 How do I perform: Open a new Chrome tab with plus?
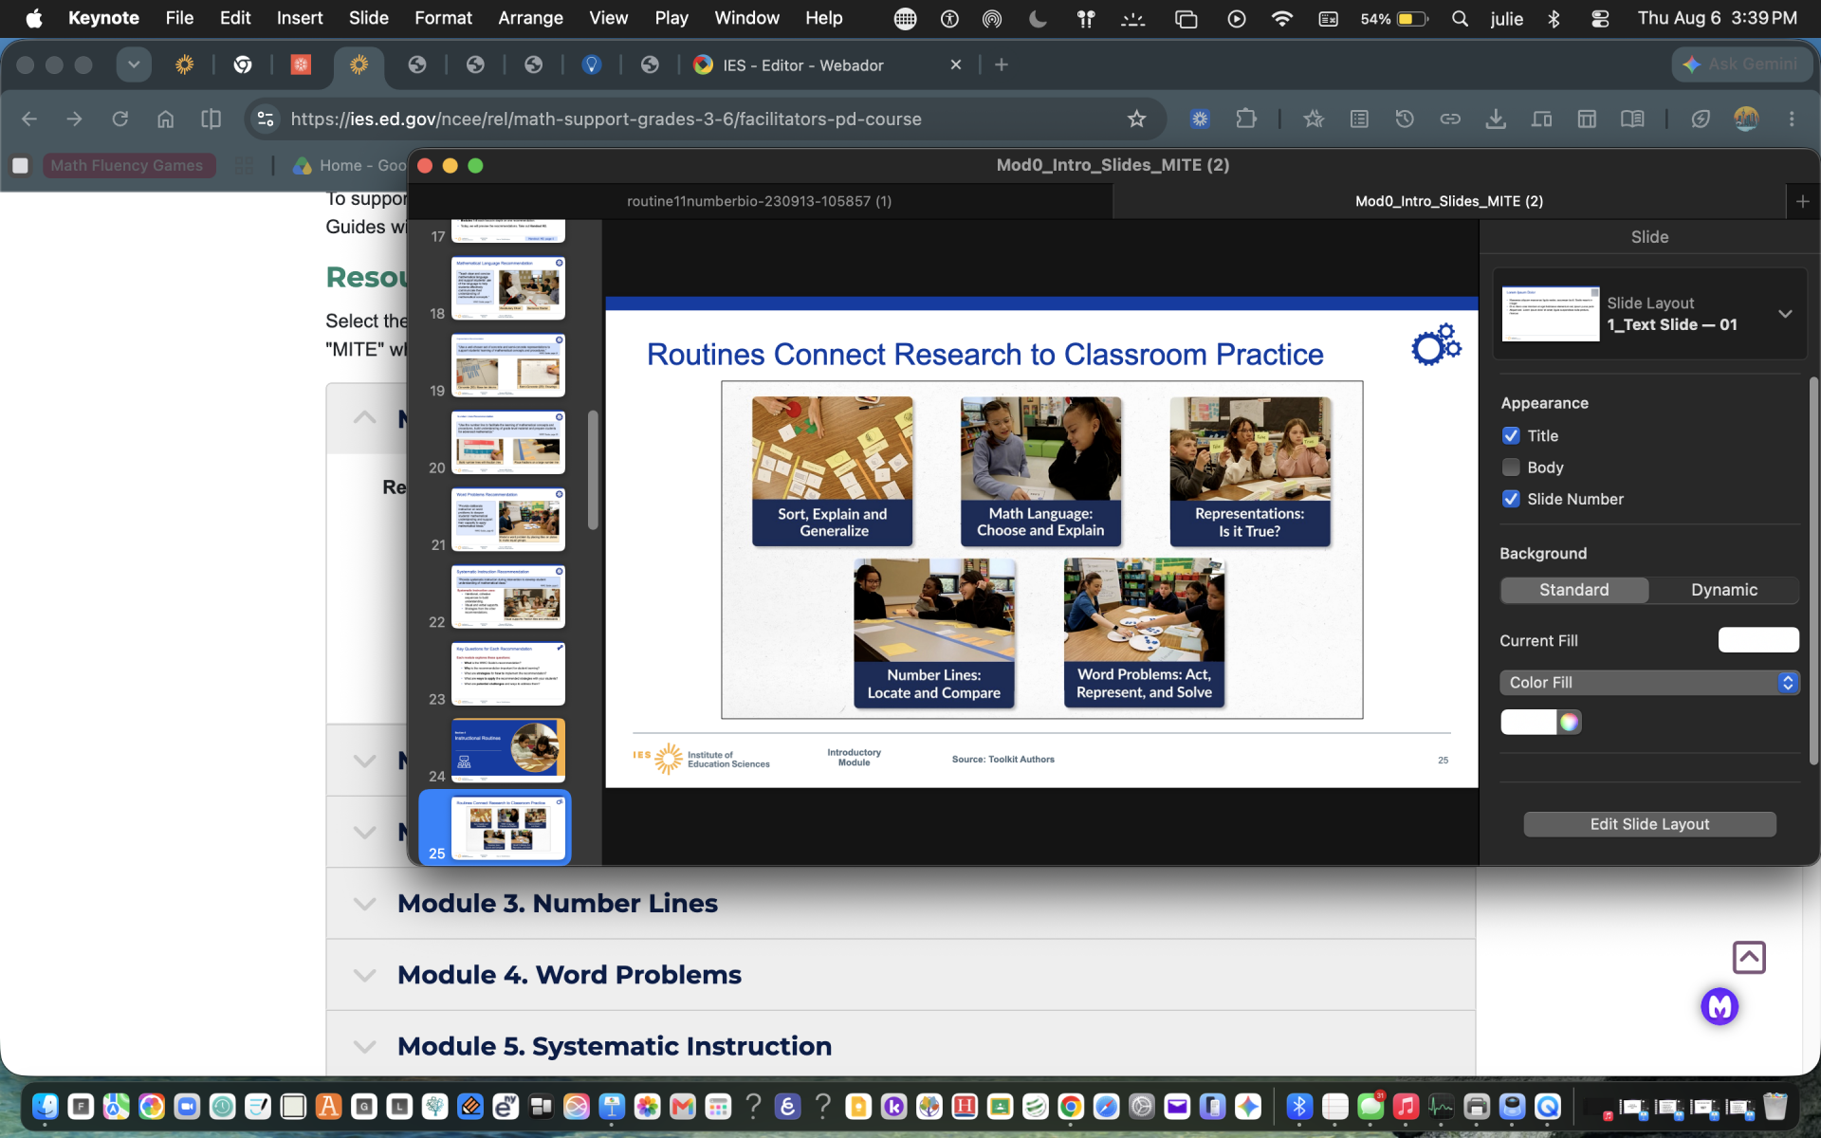[x=1002, y=64]
